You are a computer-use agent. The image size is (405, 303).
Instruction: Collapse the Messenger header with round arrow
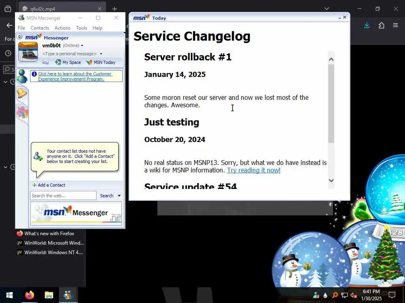[19, 37]
